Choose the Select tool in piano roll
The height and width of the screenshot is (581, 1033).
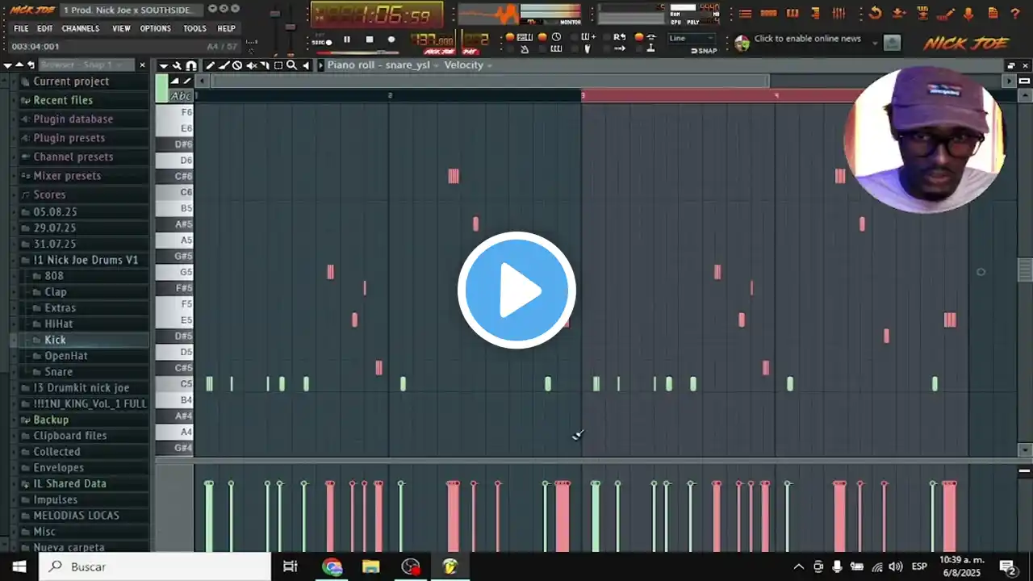click(278, 65)
